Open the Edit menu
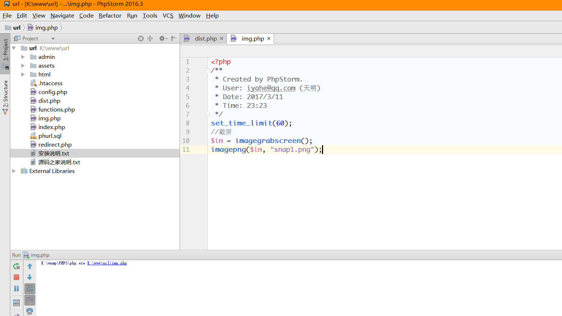The height and width of the screenshot is (316, 562). tap(22, 15)
